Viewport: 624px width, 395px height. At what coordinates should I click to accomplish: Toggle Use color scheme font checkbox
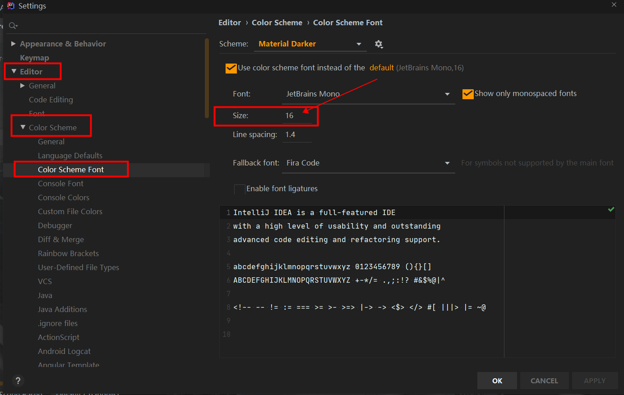(x=231, y=68)
